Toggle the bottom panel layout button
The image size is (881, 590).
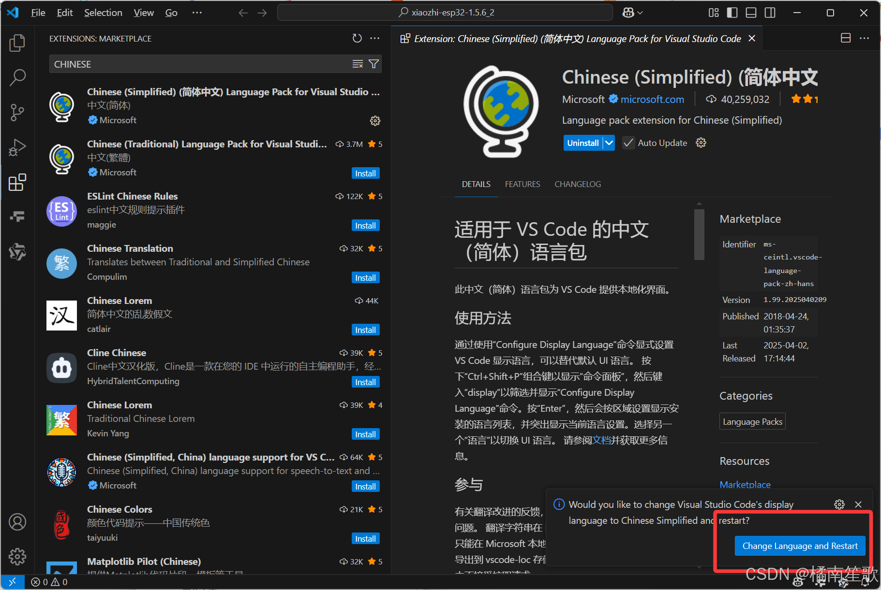[x=751, y=13]
